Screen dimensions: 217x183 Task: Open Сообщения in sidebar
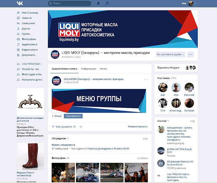tap(28, 23)
